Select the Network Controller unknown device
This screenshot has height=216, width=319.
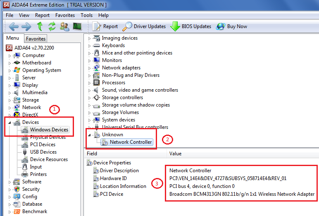(x=131, y=142)
